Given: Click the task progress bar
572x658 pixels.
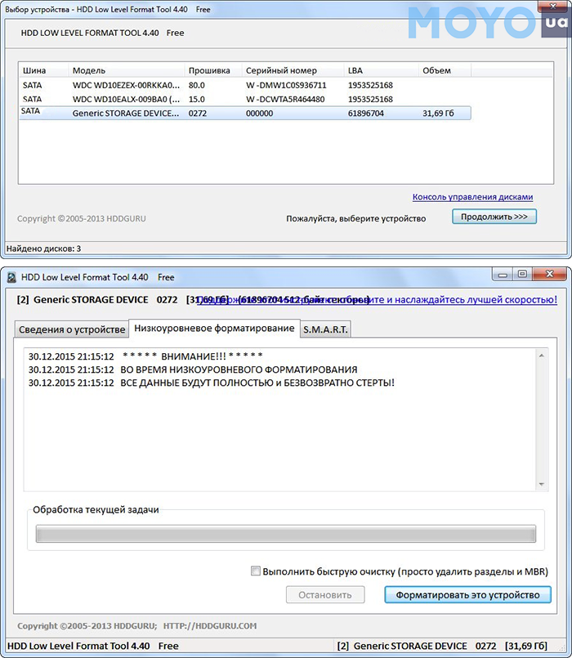Looking at the screenshot, I should [x=286, y=534].
